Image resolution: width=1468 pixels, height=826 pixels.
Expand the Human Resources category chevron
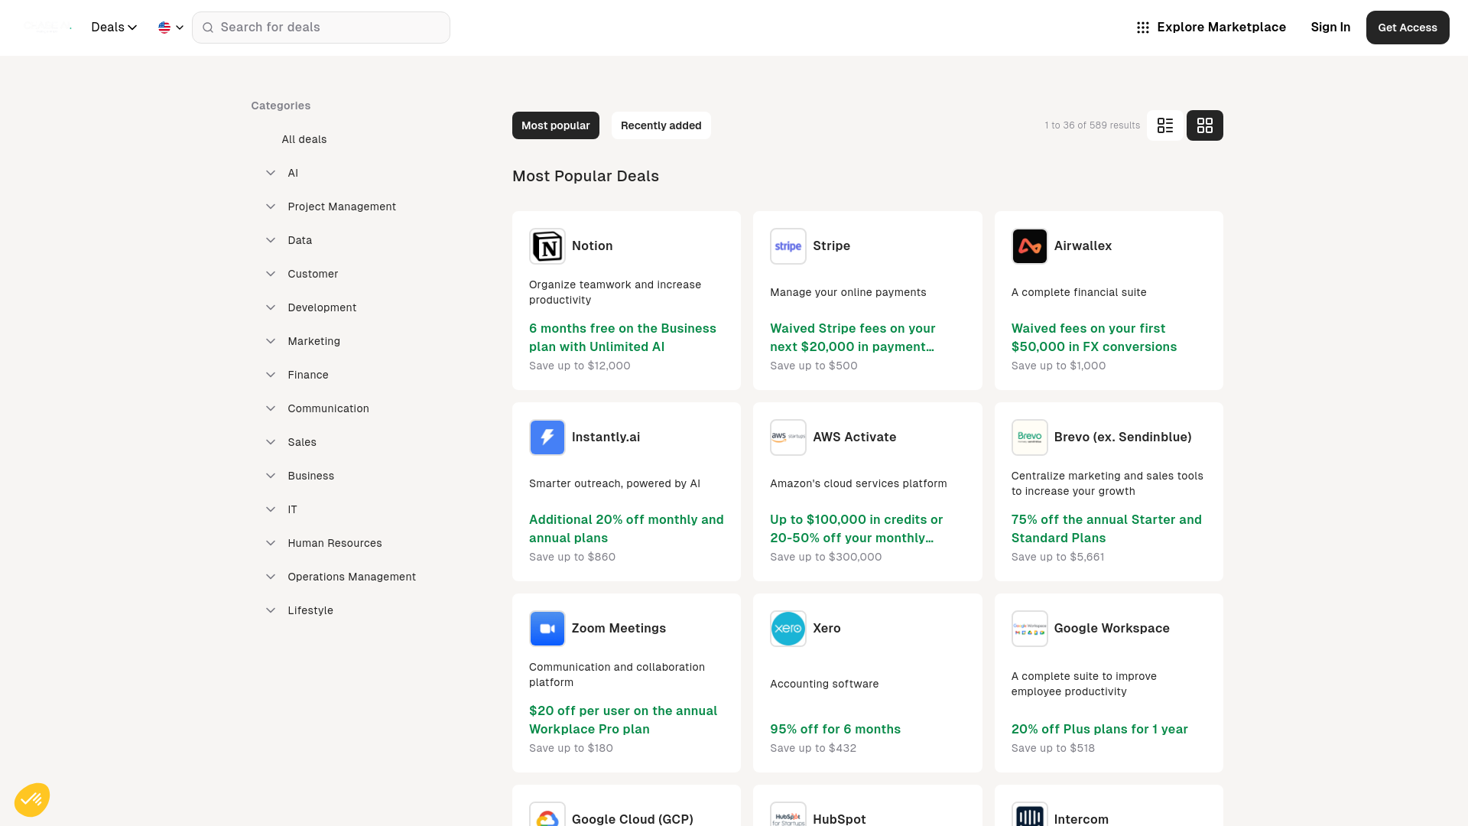click(271, 543)
